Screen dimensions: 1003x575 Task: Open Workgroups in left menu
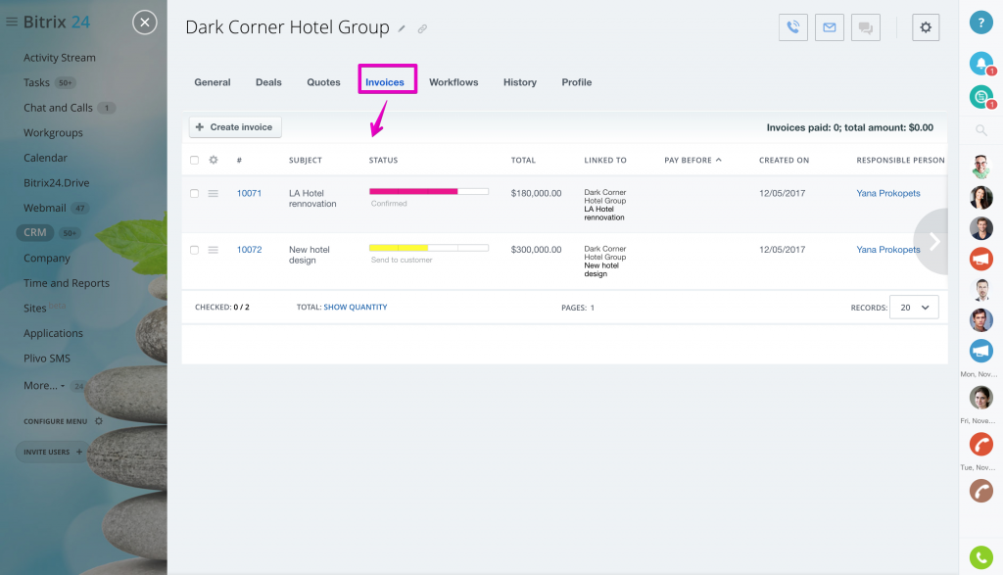tap(53, 133)
